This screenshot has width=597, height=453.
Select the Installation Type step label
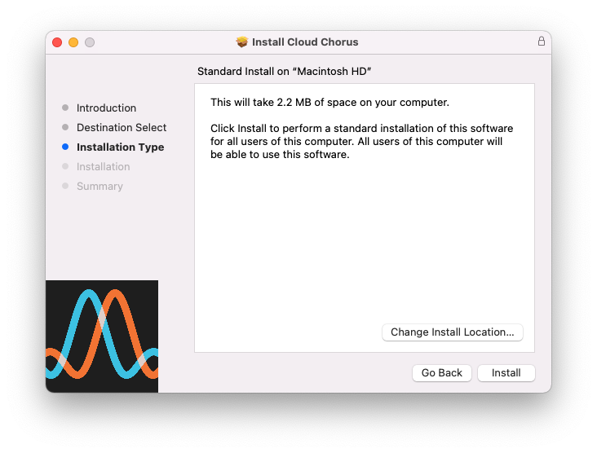pos(120,147)
